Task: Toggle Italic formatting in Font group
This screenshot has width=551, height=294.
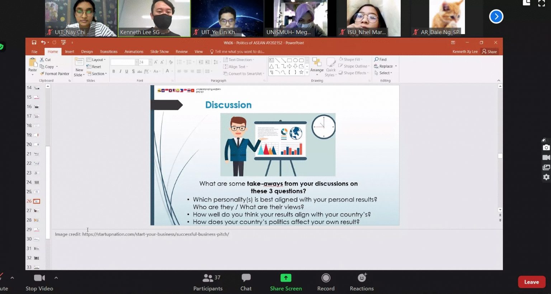Action: pyautogui.click(x=120, y=71)
